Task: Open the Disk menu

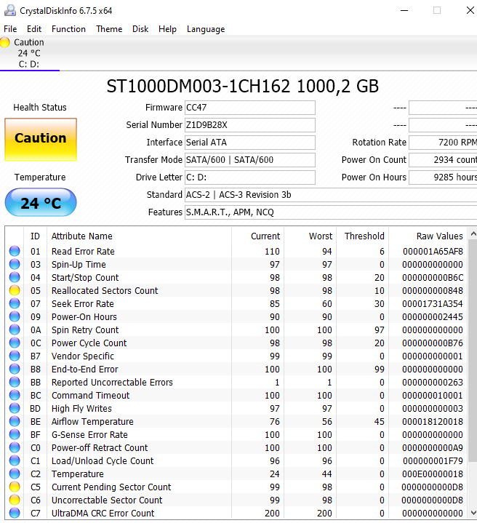Action: (140, 29)
